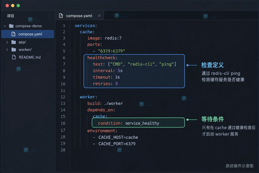This screenshot has width=259, height=173.
Task: Click "timeout: 3s" line
Action: (106, 77)
